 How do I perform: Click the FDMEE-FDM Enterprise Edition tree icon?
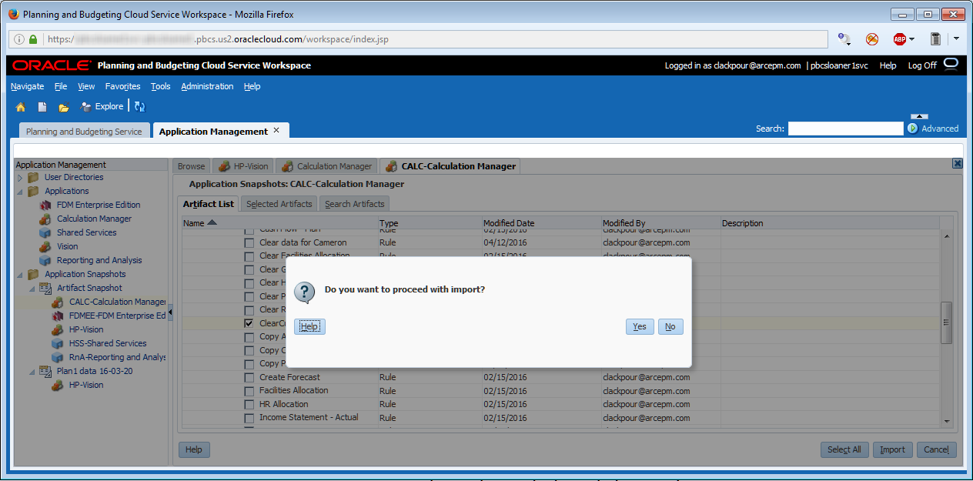pyautogui.click(x=57, y=316)
